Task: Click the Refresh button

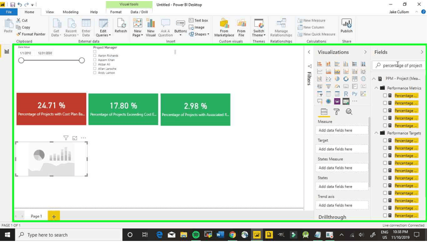Action: tap(121, 26)
